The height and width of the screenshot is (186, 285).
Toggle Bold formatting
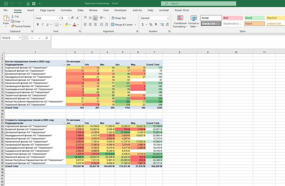pos(38,24)
